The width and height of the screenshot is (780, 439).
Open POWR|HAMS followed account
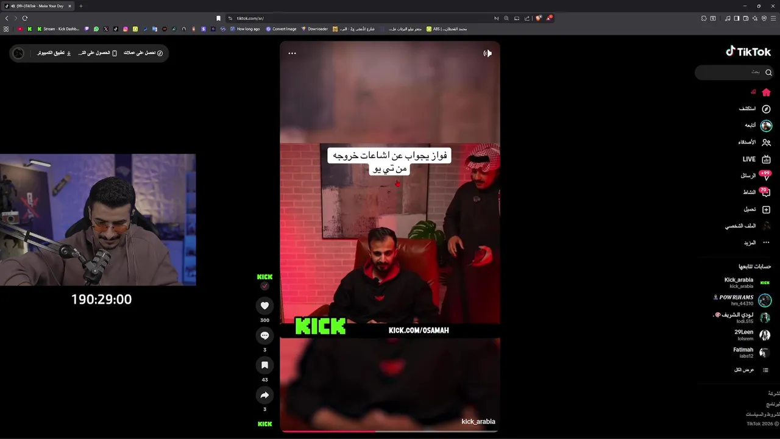click(742, 300)
